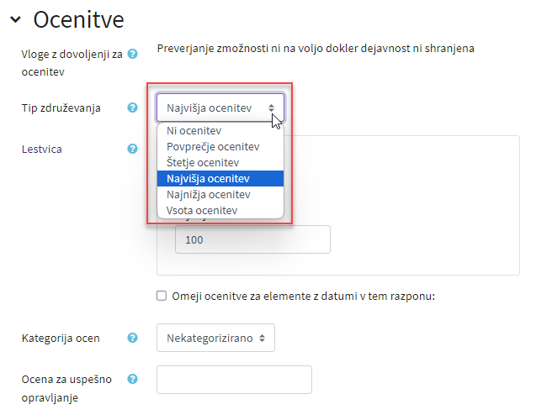Pick the 'Štetje ocenitev' option
Image resolution: width=552 pixels, height=420 pixels.
coord(203,162)
